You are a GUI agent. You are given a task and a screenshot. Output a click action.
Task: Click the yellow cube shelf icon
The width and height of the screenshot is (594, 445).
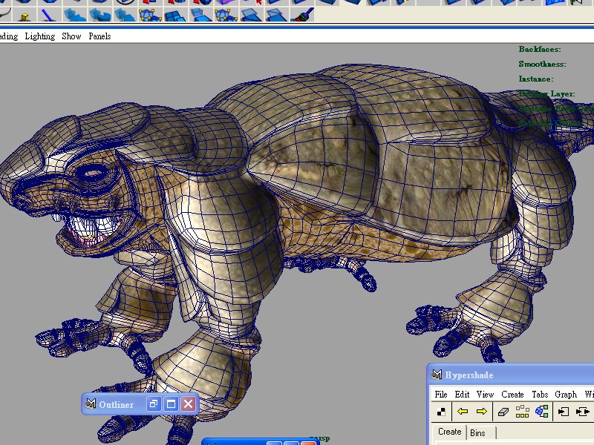25,16
